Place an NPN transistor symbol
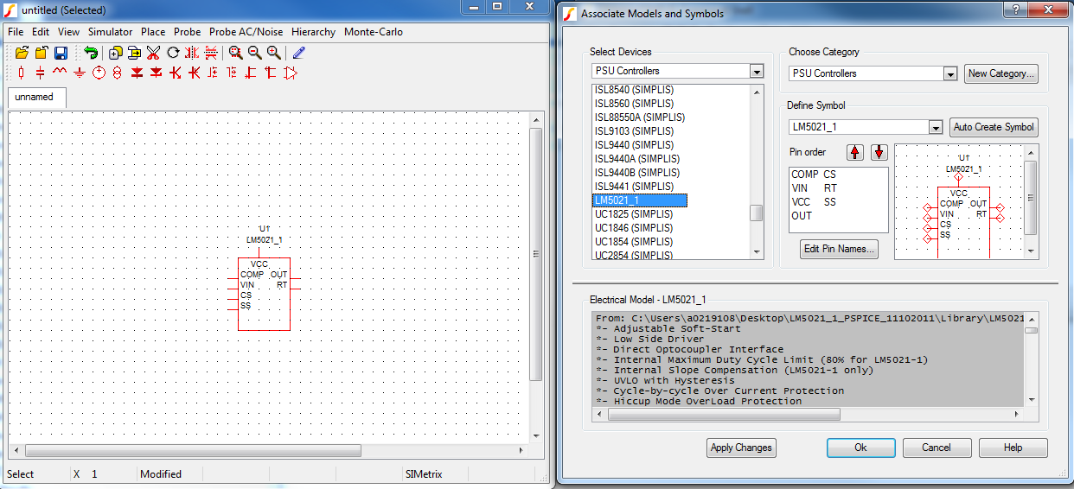The image size is (1074, 489). [x=176, y=73]
